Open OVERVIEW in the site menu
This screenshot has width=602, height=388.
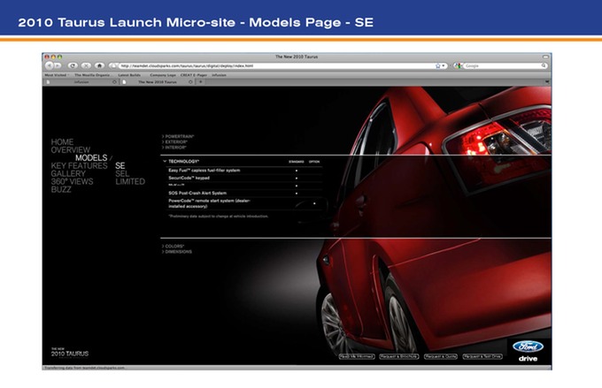pyautogui.click(x=71, y=150)
